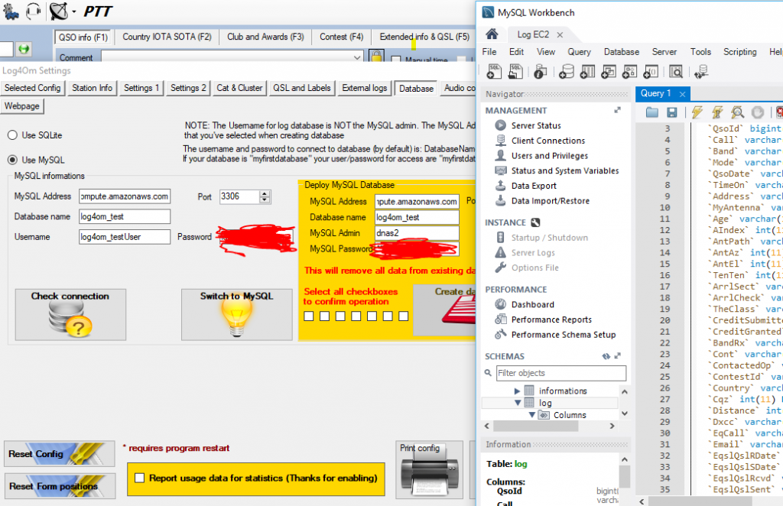Viewport: 783px width, 506px height.
Task: Tick the last confirm-operation checkbox
Action: 404,316
